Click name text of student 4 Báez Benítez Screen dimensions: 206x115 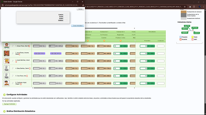pyautogui.click(x=22, y=68)
